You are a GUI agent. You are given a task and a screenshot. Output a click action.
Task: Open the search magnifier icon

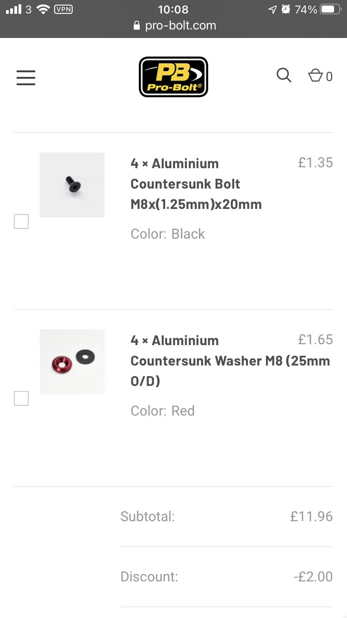click(x=284, y=75)
